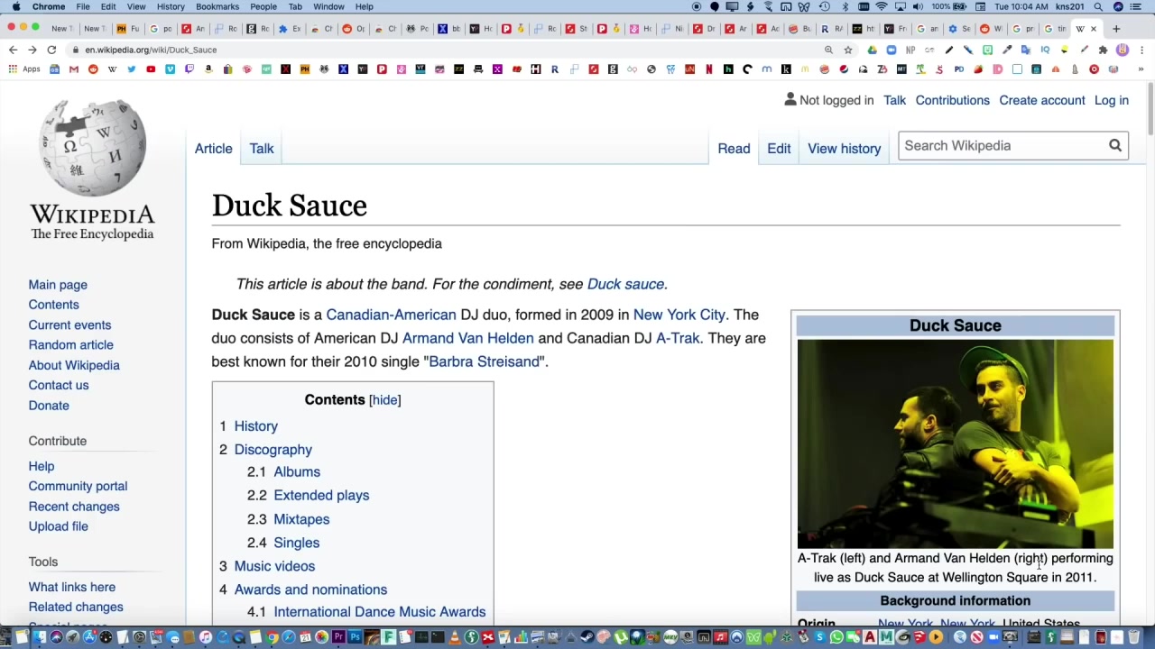Open the Zoom extension icon
1155x649 pixels.
click(x=892, y=50)
